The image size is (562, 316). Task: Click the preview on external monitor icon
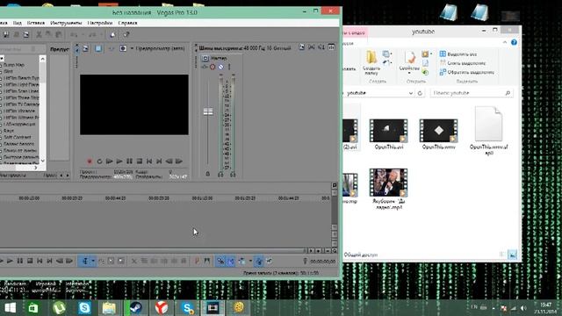[x=98, y=48]
